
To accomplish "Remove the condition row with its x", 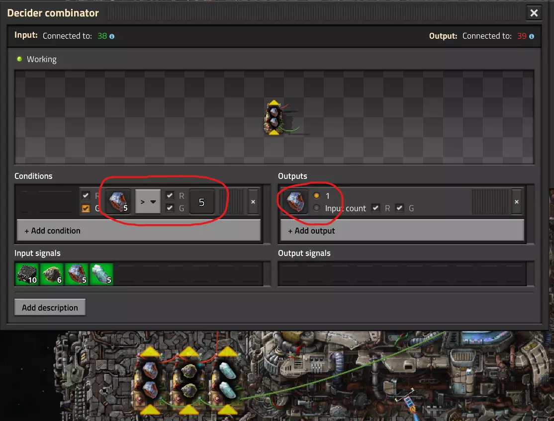I will click(253, 202).
